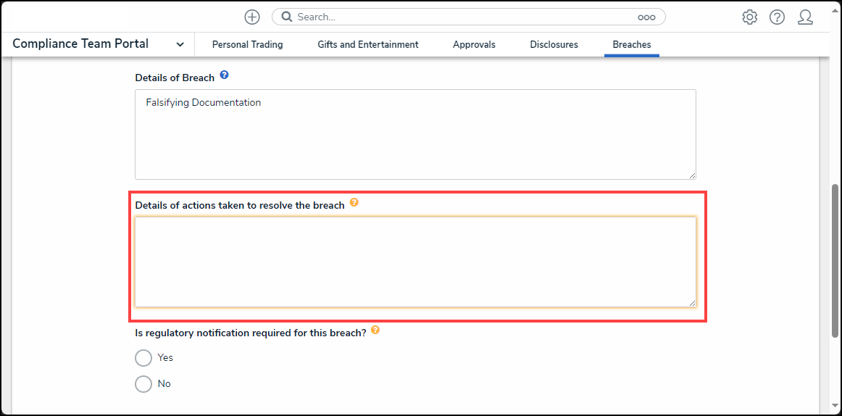Open the user profile icon
The image size is (842, 416).
[805, 17]
